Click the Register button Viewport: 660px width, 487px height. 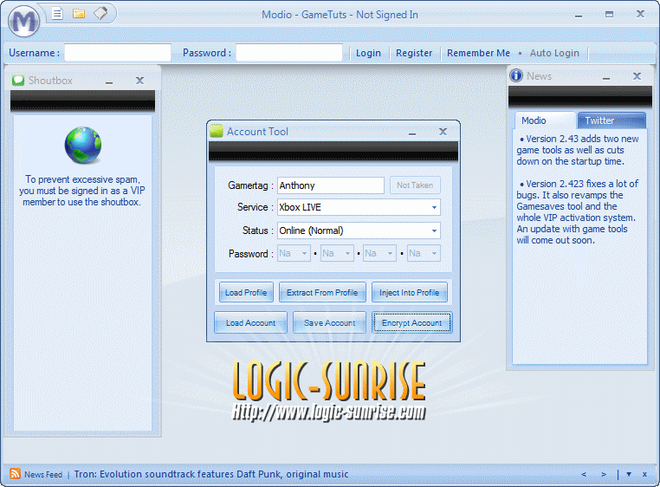[414, 53]
